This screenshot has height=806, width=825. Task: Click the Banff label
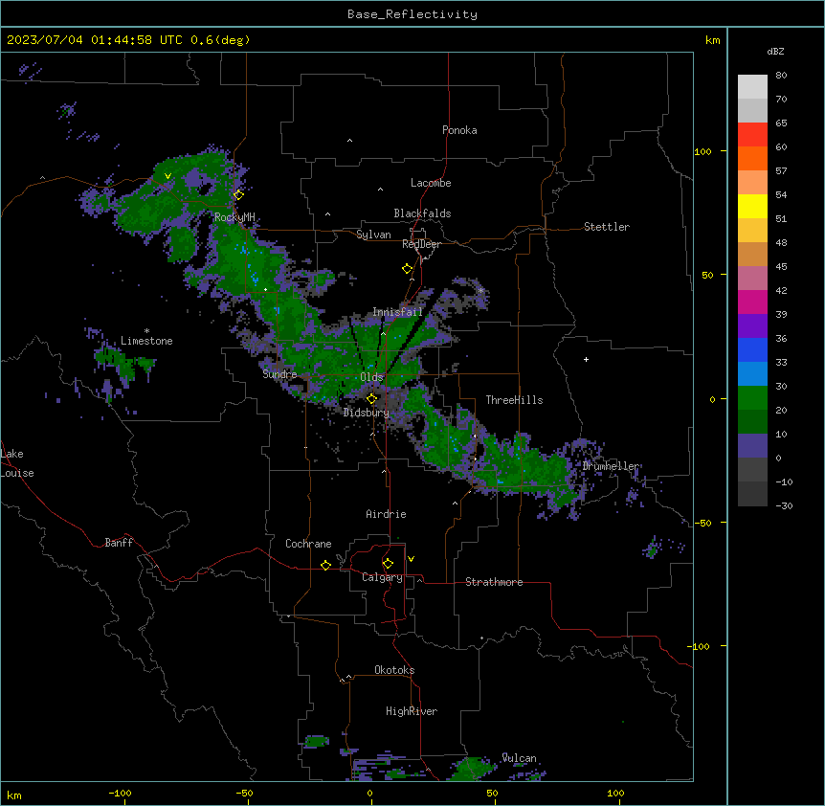click(119, 543)
